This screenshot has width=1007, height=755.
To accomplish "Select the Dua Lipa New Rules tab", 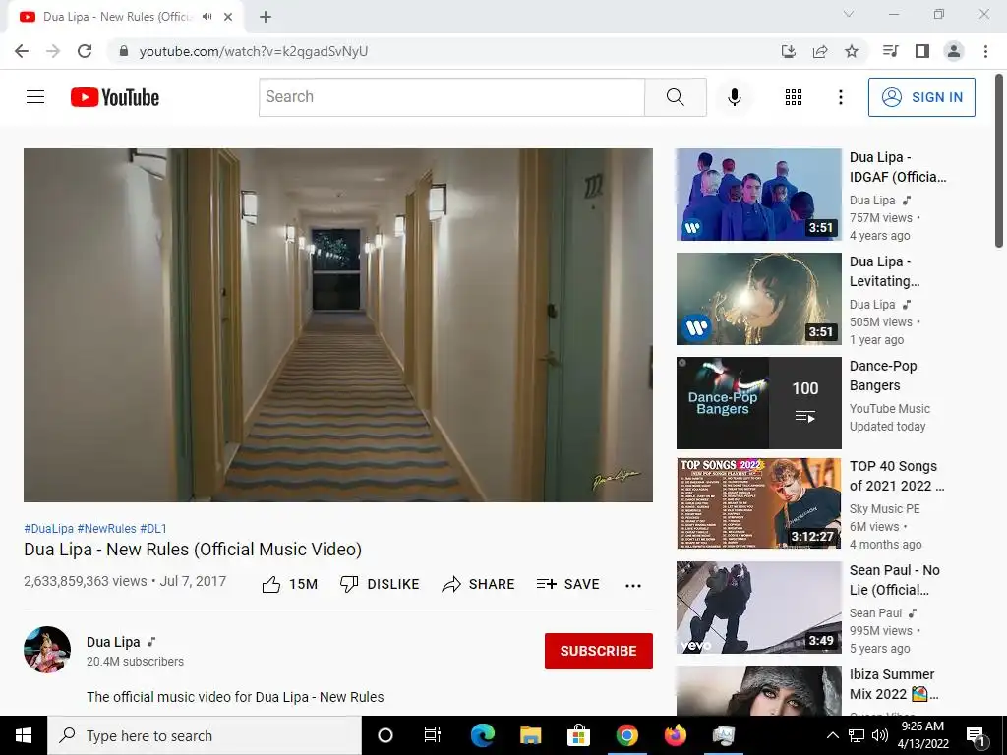I will point(125,18).
